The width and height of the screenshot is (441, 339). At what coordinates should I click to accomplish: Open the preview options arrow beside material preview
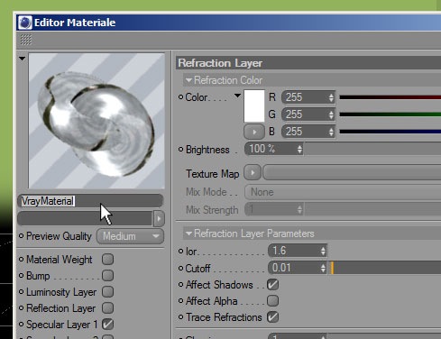coord(22,59)
